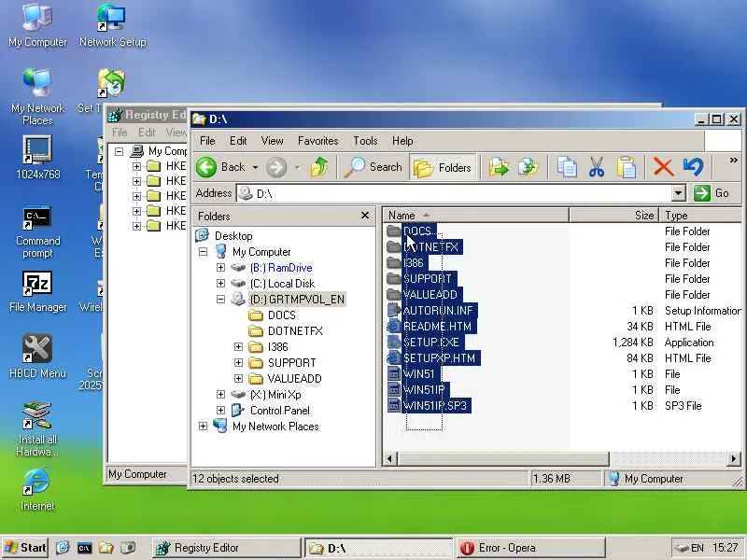
Task: Click the red Delete X icon
Action: coord(663,167)
